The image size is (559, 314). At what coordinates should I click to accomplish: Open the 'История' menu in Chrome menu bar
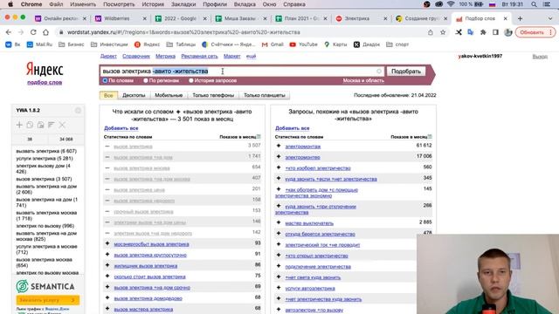pyautogui.click(x=153, y=4)
